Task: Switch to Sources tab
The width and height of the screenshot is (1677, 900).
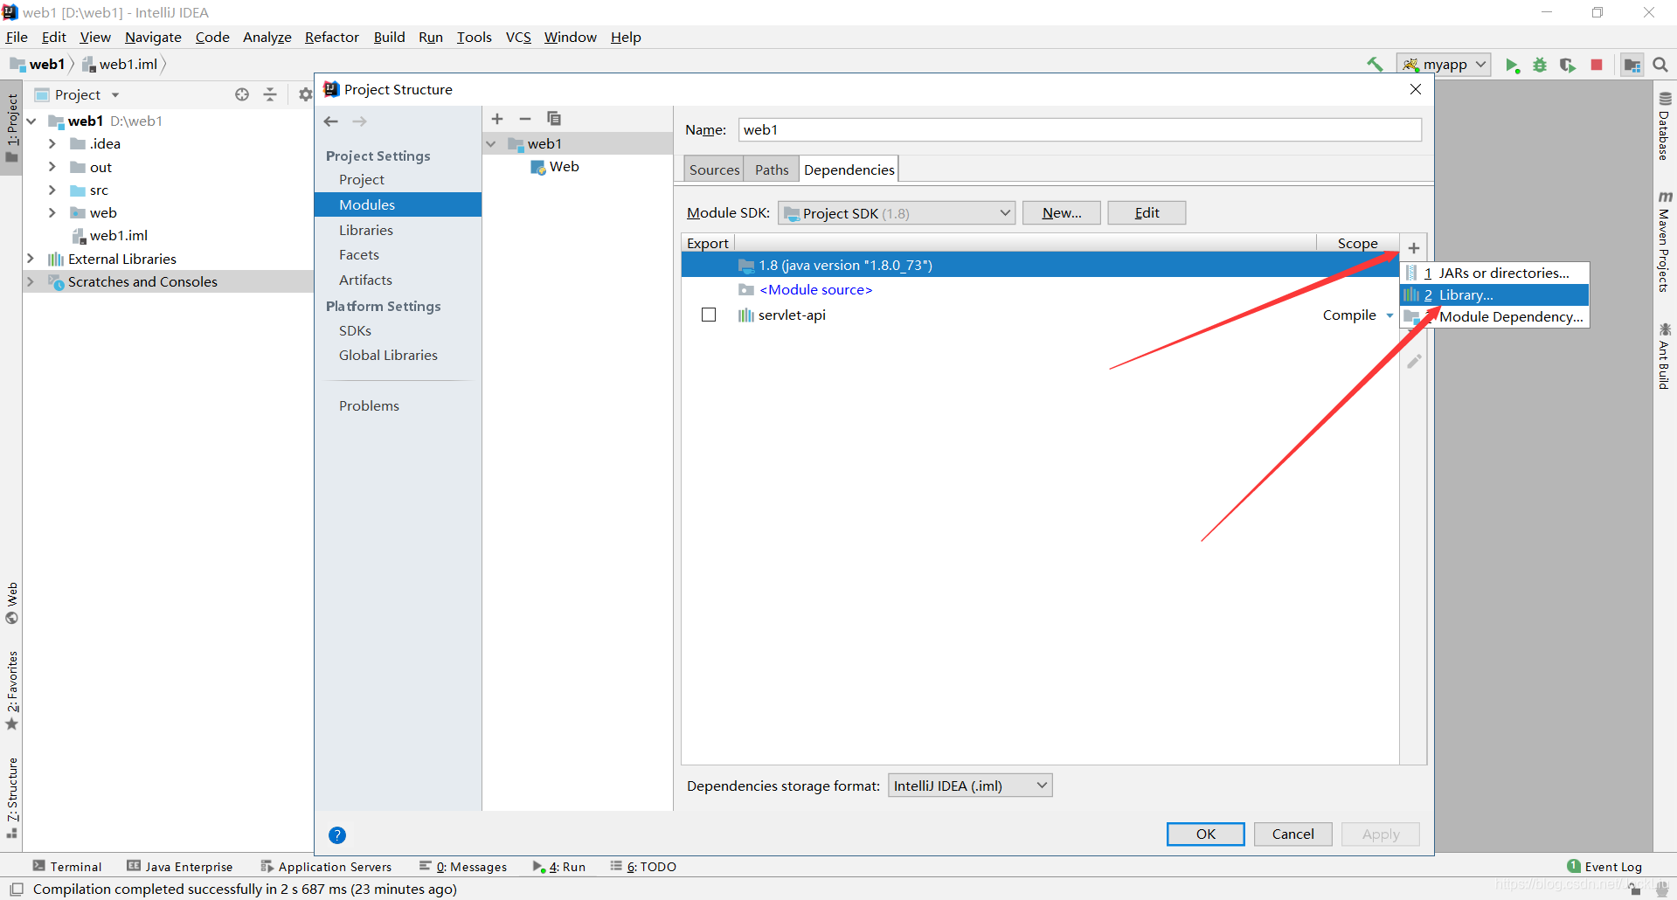Action: coord(714,170)
